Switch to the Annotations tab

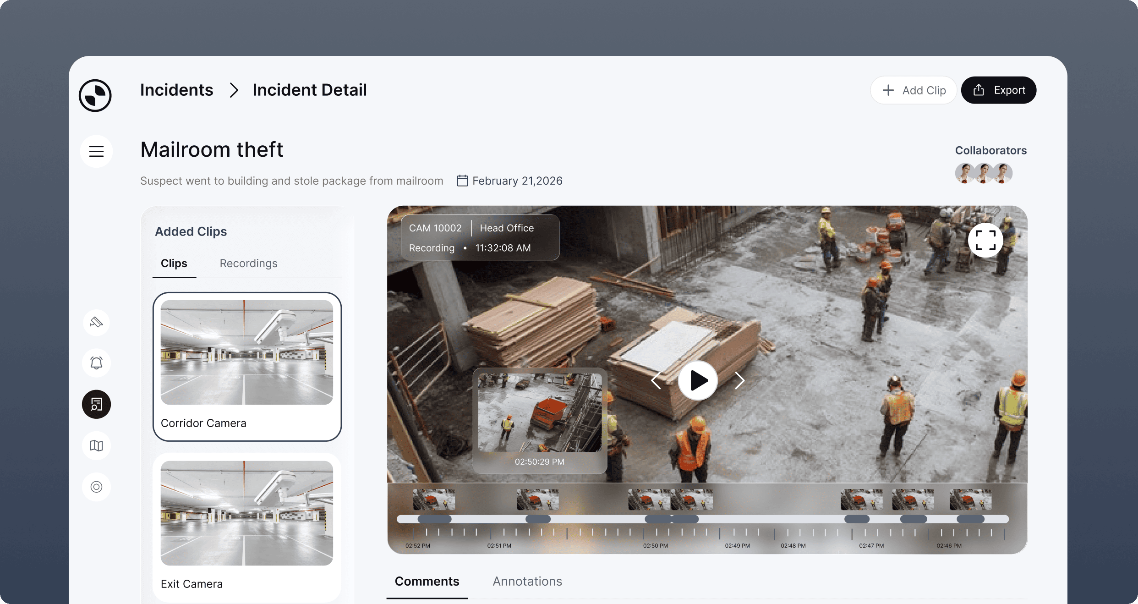[x=527, y=581]
